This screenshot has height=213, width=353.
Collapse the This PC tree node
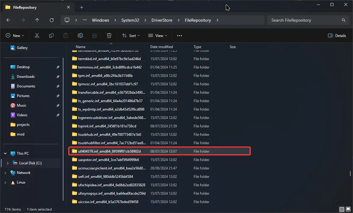5,154
